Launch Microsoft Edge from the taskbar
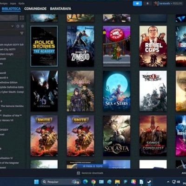This screenshot has width=186, height=186. (x=86, y=182)
